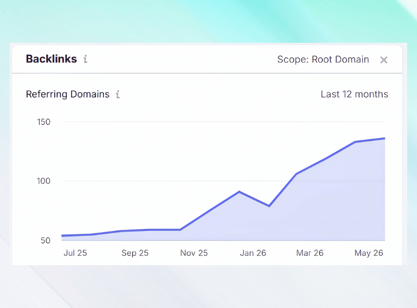Viewport: 417px width, 308px height.
Task: Click the Backlinks widget title
Action: [52, 59]
